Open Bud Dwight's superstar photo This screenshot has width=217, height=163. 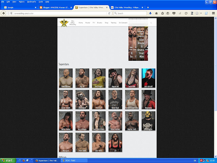[x=99, y=78]
